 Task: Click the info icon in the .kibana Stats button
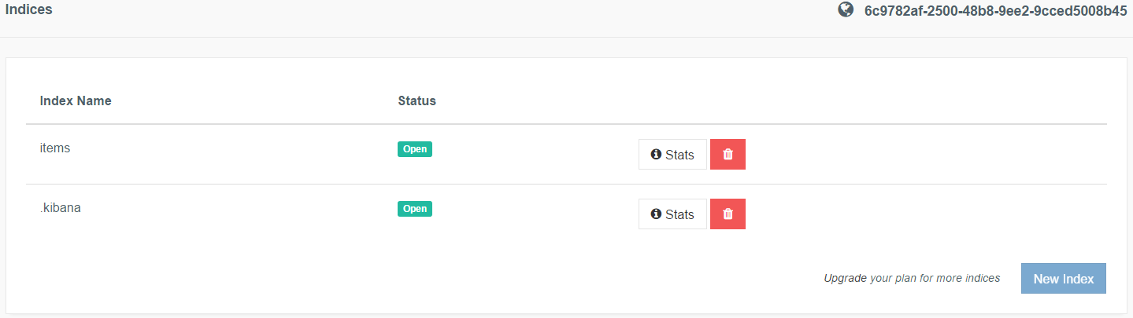click(x=656, y=214)
